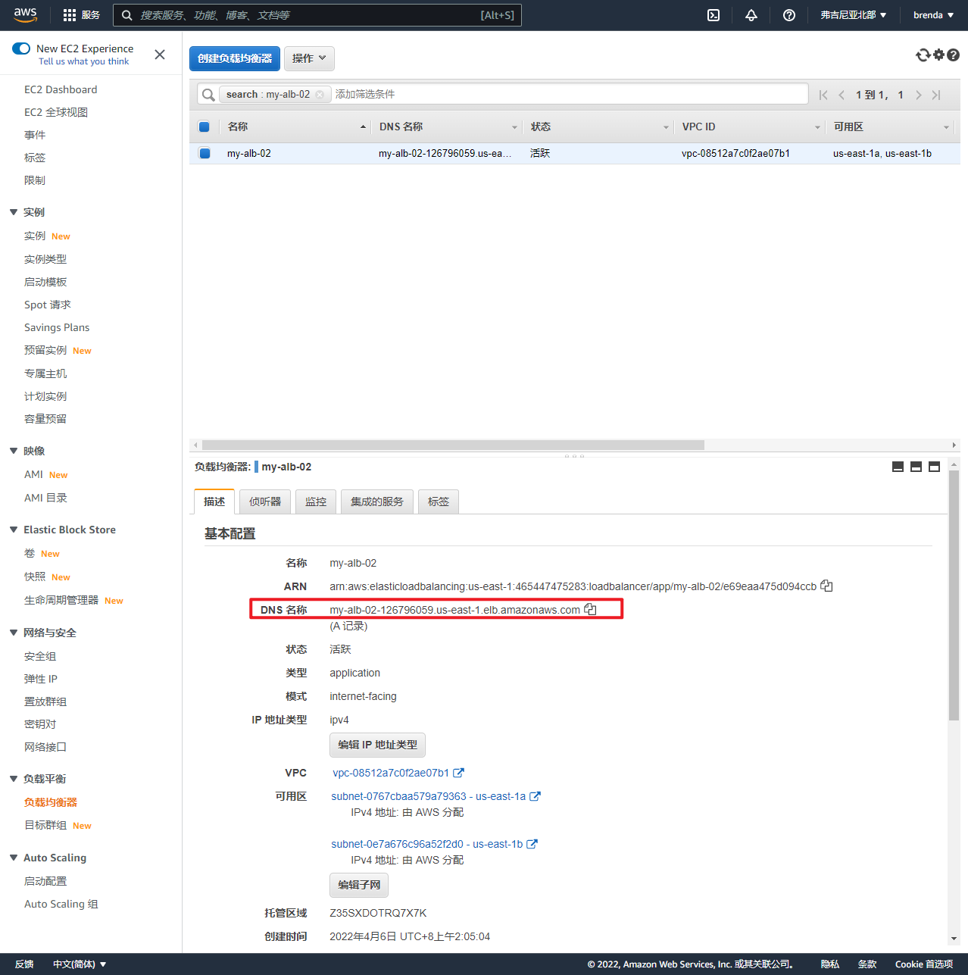This screenshot has height=975, width=968.
Task: Click the 添加筛选条件 filter input
Action: (x=568, y=94)
